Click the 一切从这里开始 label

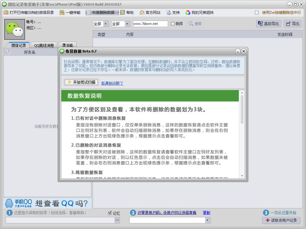pos(283,213)
